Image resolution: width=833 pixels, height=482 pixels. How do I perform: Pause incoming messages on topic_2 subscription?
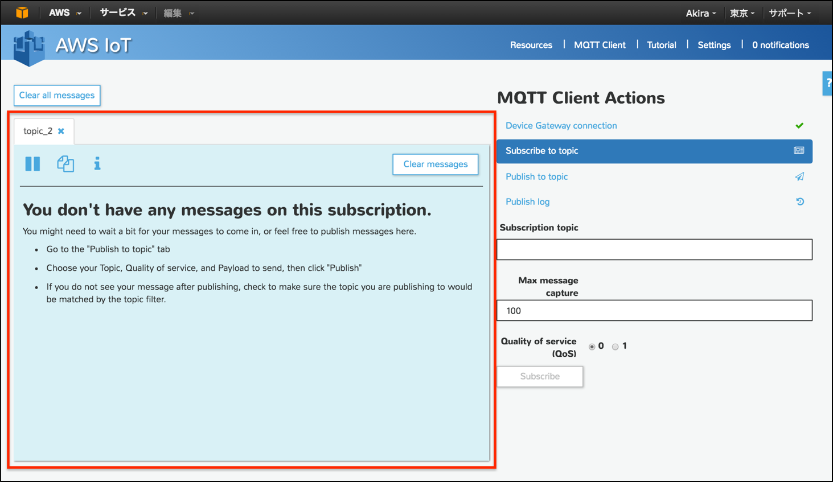tap(32, 164)
